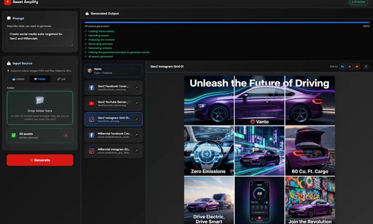This screenshot has height=224, width=373.
Task: Click inside the prompt text field
Action: 40,38
